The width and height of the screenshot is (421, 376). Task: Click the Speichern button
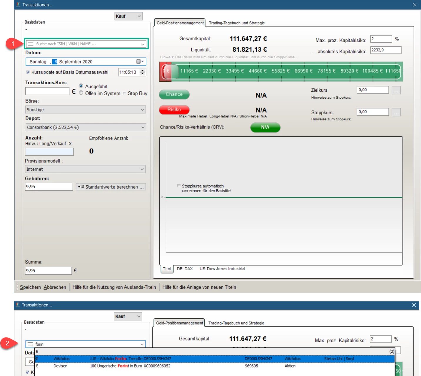30,287
